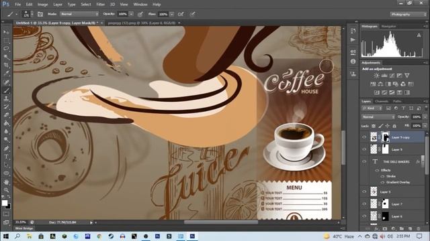Select the Eraser tool
Viewport: 430px width, 241px height.
[6, 115]
